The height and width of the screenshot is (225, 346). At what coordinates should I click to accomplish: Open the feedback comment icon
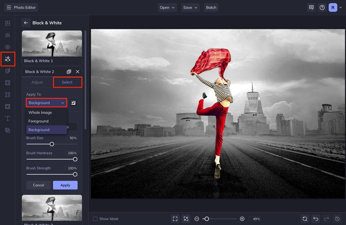(311, 7)
